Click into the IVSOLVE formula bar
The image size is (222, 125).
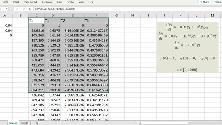pyautogui.click(x=127, y=9)
